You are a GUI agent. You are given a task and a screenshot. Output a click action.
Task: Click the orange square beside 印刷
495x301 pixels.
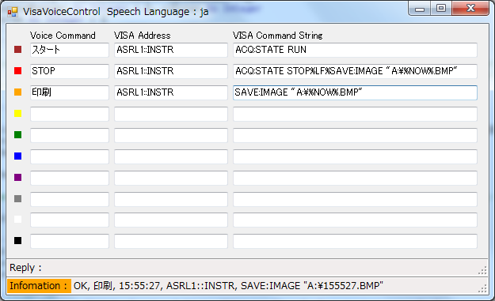click(18, 92)
